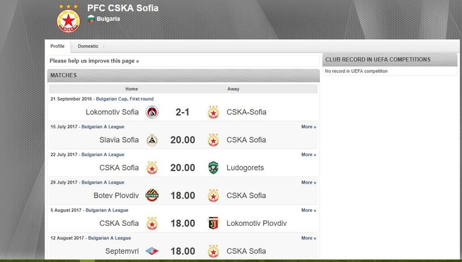Click the Botev Plovdiv team logo
This screenshot has width=462, height=262.
(x=152, y=195)
